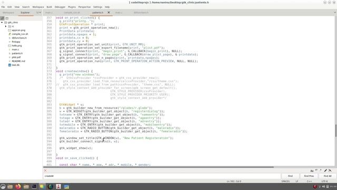337x190 pixels.
Task: Switch to the Explorer sidebar tab
Action: (25, 13)
